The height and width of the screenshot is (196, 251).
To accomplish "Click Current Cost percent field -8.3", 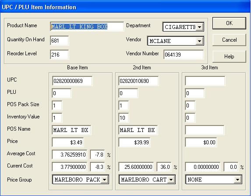I will tap(98, 167).
